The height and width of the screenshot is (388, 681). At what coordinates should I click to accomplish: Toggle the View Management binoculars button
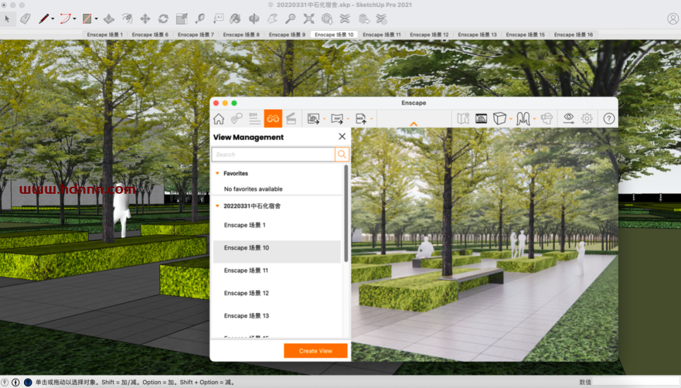pyautogui.click(x=273, y=119)
